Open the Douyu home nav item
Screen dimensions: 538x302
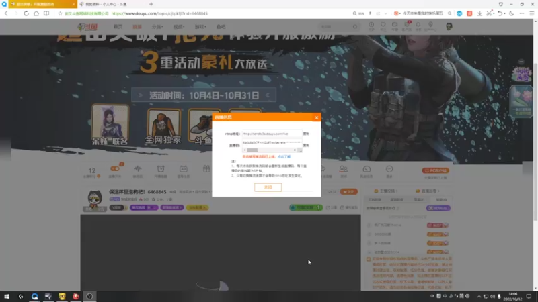coord(118,27)
